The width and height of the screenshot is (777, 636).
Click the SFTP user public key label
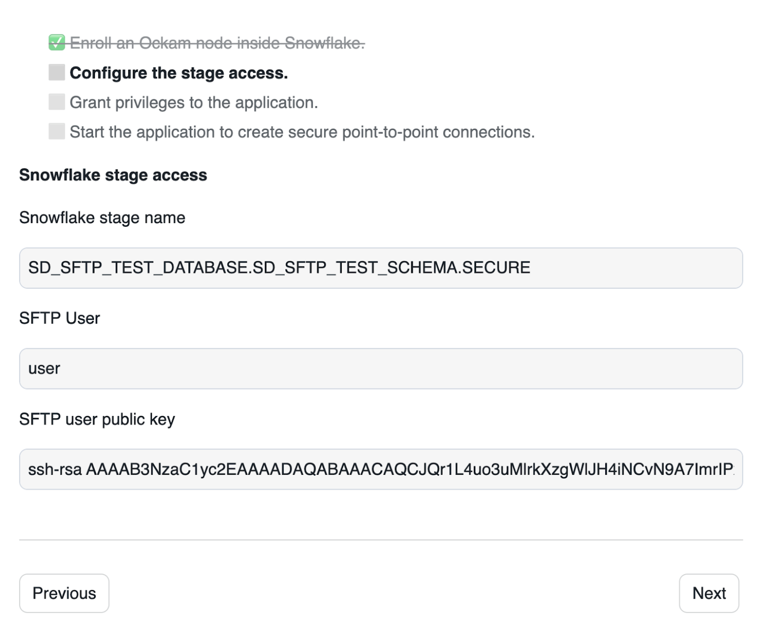(97, 419)
